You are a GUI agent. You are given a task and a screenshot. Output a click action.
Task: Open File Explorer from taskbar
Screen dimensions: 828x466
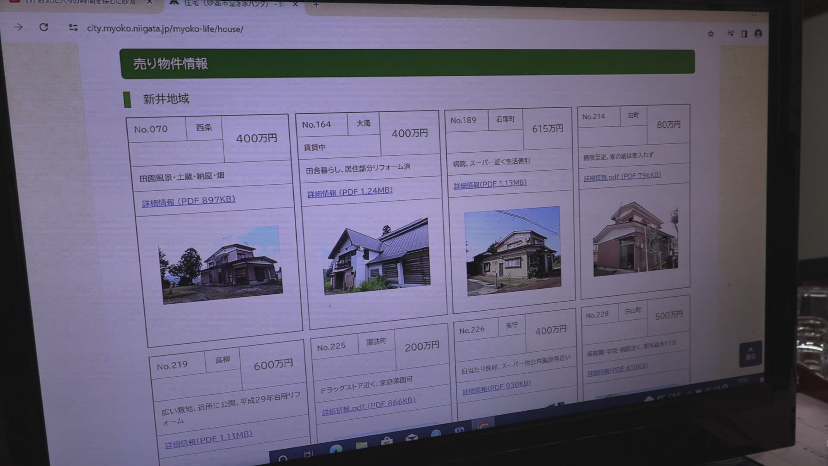point(361,445)
